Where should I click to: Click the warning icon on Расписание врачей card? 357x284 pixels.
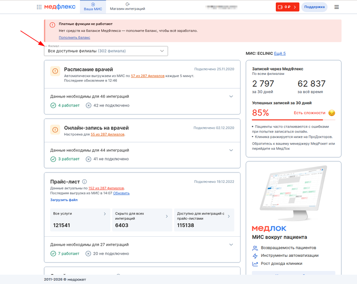55,71
